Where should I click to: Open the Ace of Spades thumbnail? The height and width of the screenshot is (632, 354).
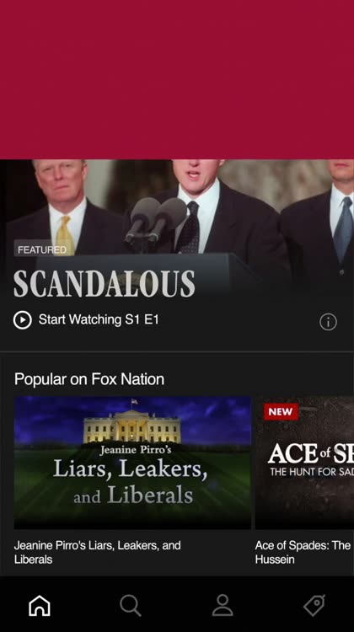coord(304,463)
